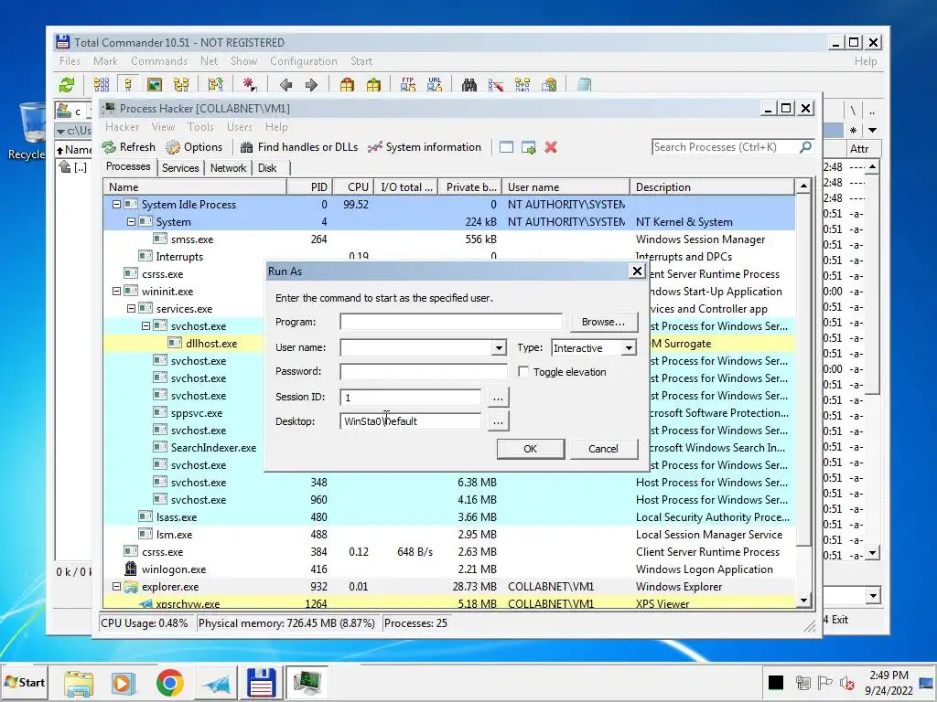This screenshot has height=702, width=937.
Task: Open the Users menu
Action: click(x=239, y=127)
